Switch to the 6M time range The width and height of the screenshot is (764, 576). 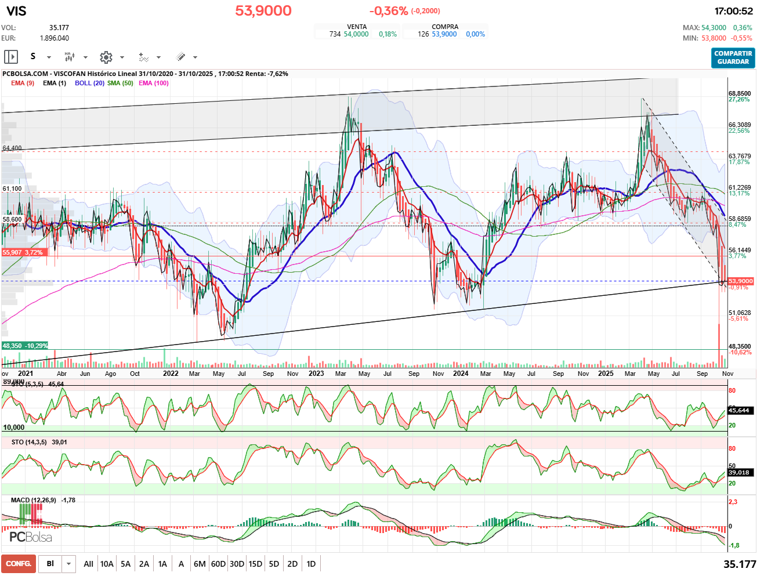200,564
